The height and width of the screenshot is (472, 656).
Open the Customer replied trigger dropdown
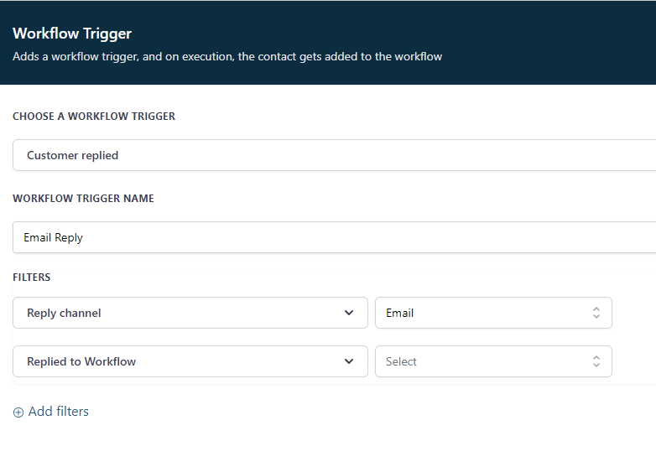(x=336, y=155)
